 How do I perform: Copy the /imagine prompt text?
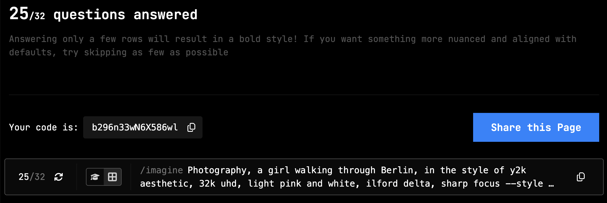click(x=580, y=177)
